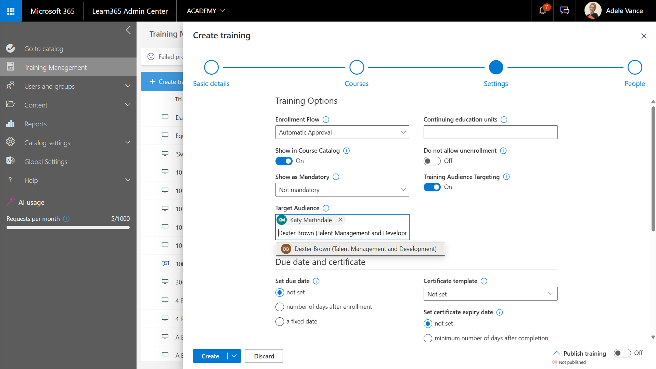This screenshot has height=369, width=656.
Task: Collapse the left navigation sidebar
Action: point(128,30)
